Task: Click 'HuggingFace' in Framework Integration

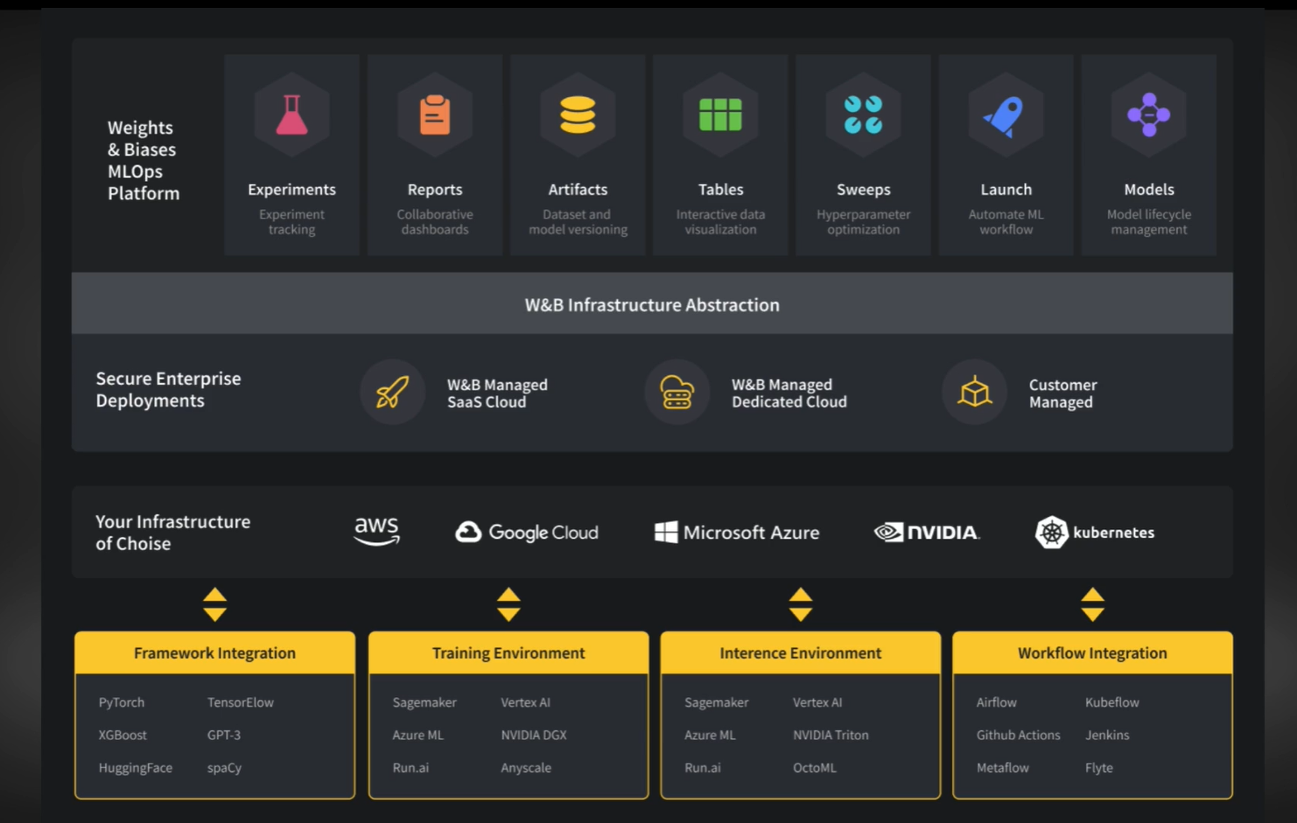Action: tap(136, 768)
